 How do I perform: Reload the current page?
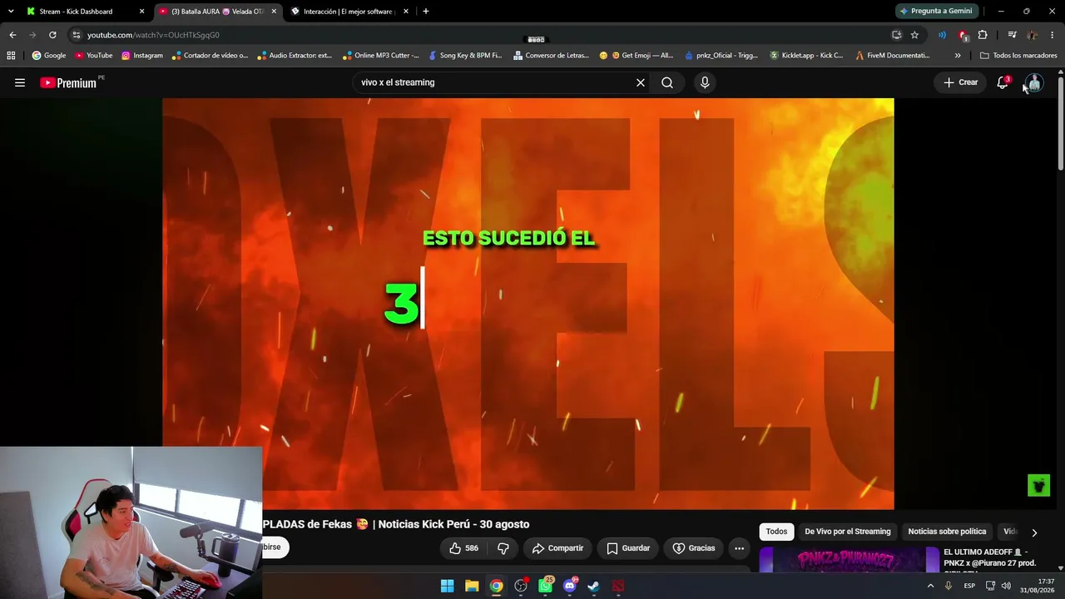(52, 35)
